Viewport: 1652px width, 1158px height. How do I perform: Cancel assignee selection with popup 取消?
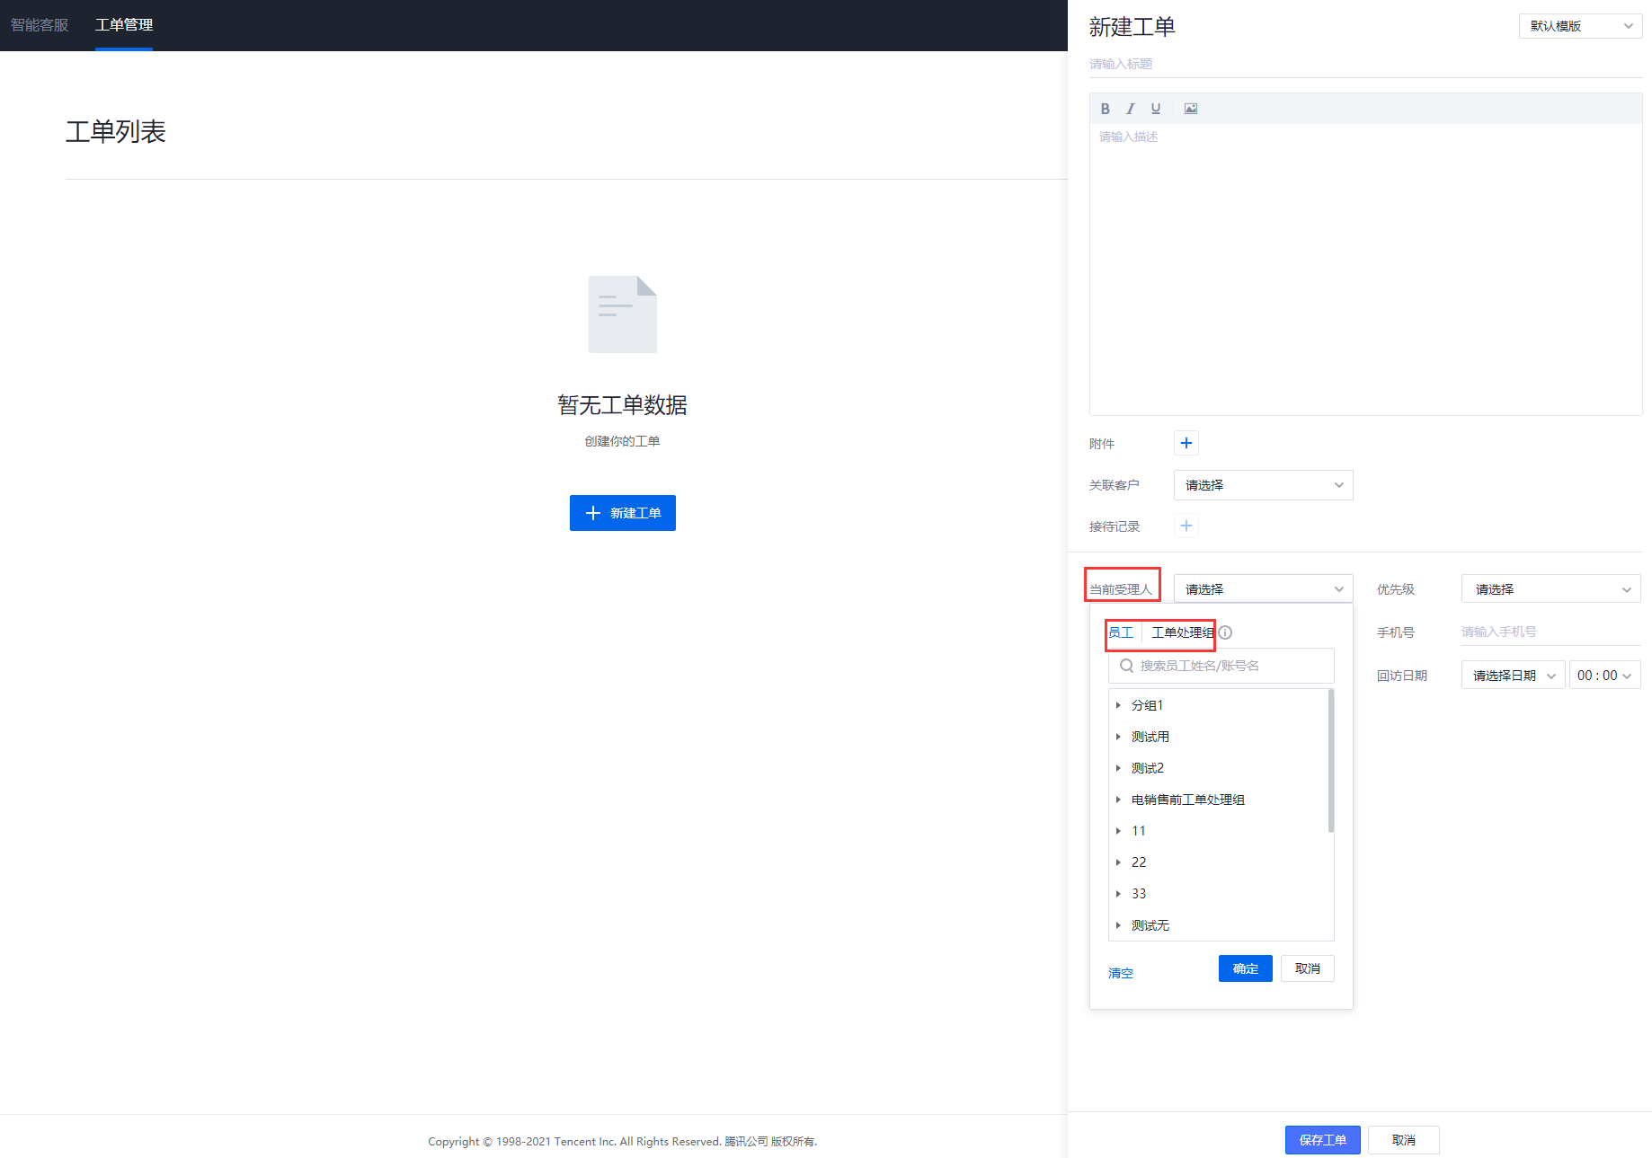1307,968
